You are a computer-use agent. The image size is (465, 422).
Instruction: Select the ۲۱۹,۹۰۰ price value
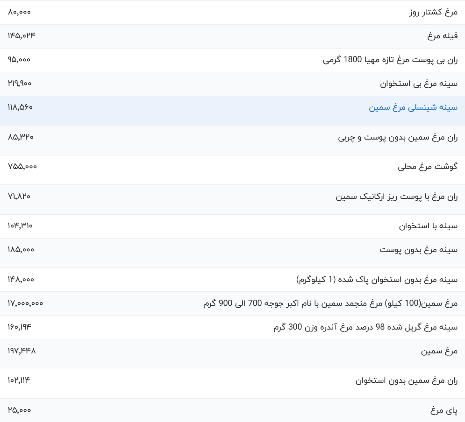point(20,84)
